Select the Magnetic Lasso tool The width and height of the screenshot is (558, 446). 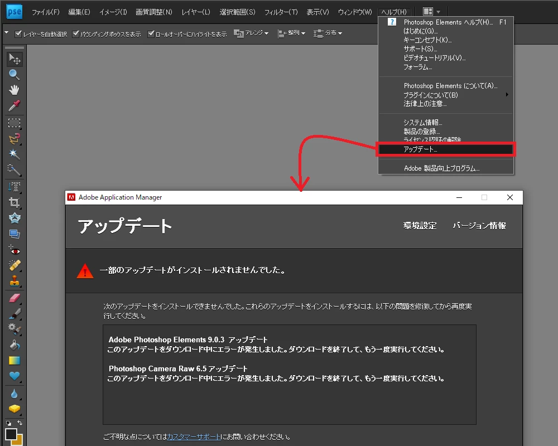click(15, 139)
